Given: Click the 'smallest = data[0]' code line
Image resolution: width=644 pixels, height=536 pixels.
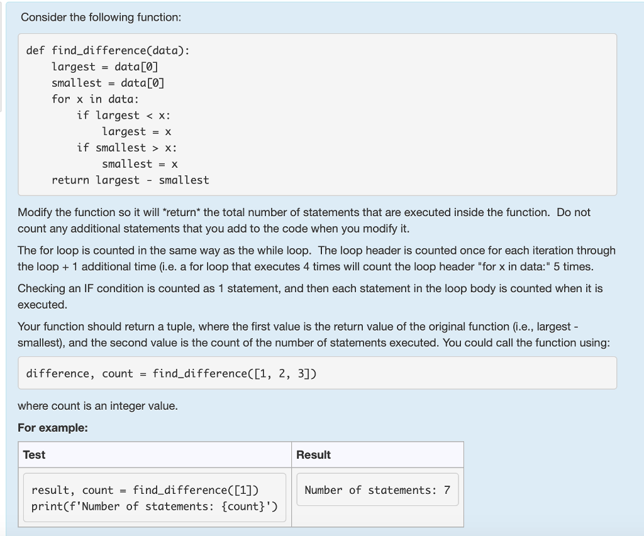Looking at the screenshot, I should click(108, 83).
